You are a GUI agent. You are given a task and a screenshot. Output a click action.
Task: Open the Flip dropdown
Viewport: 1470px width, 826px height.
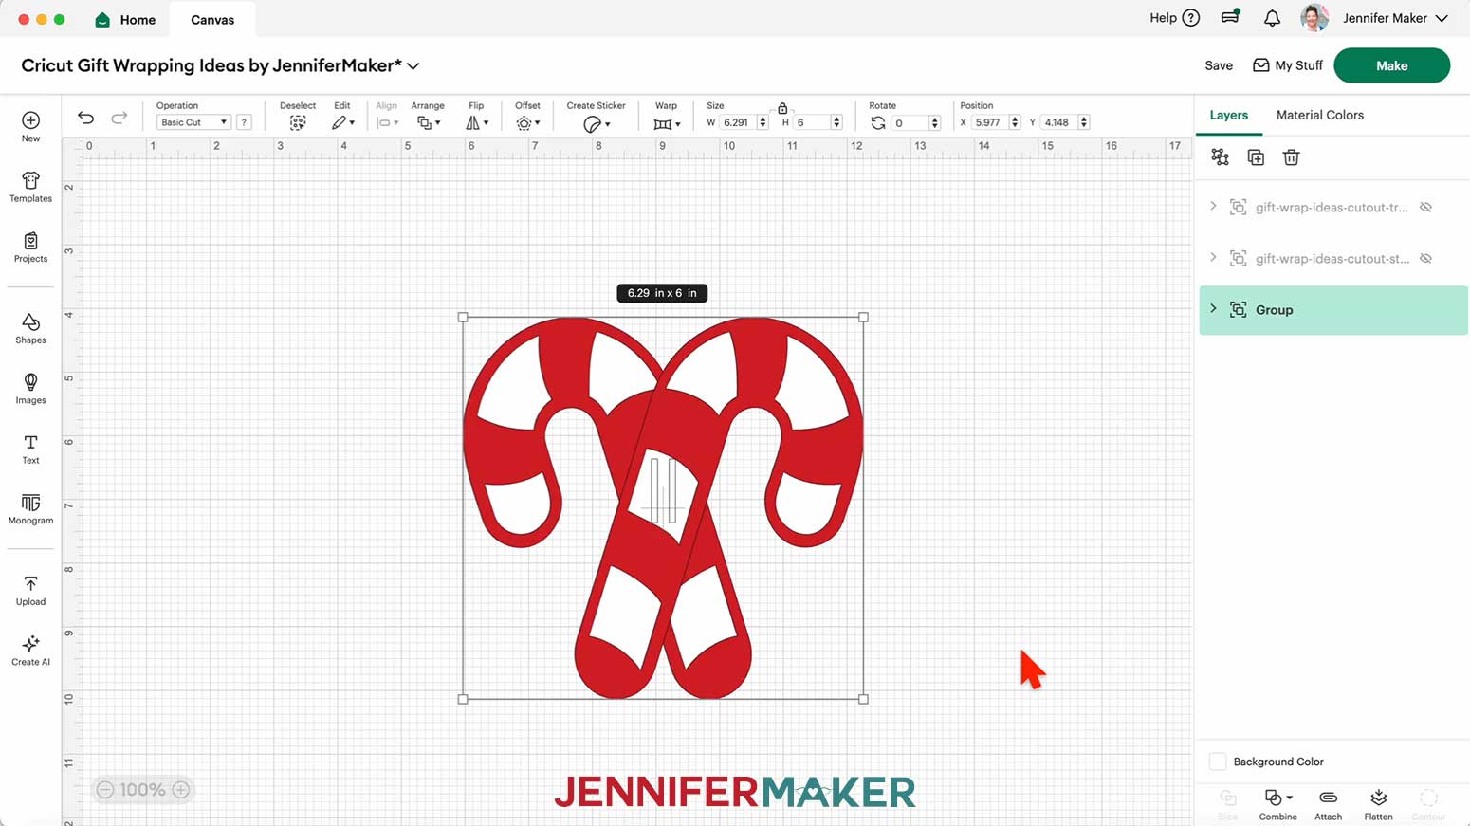pos(477,123)
